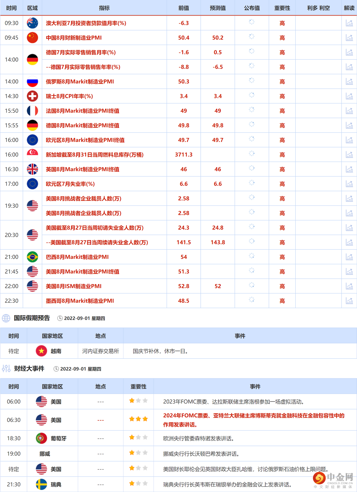Open chart icon for 墨西哥8月Markit制造业PMI row
The image size is (357, 492).
tap(349, 301)
